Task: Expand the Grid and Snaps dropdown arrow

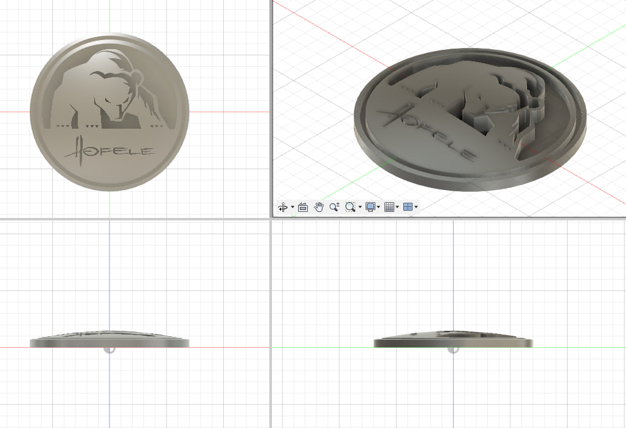Action: 397,207
